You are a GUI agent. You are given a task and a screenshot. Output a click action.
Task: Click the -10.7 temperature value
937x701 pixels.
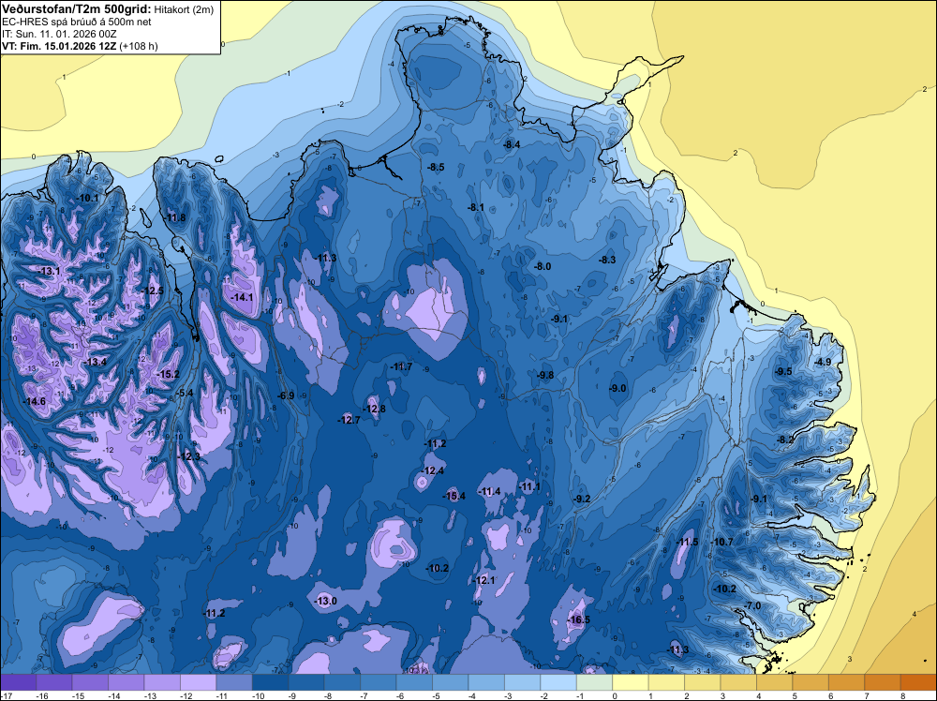(721, 542)
